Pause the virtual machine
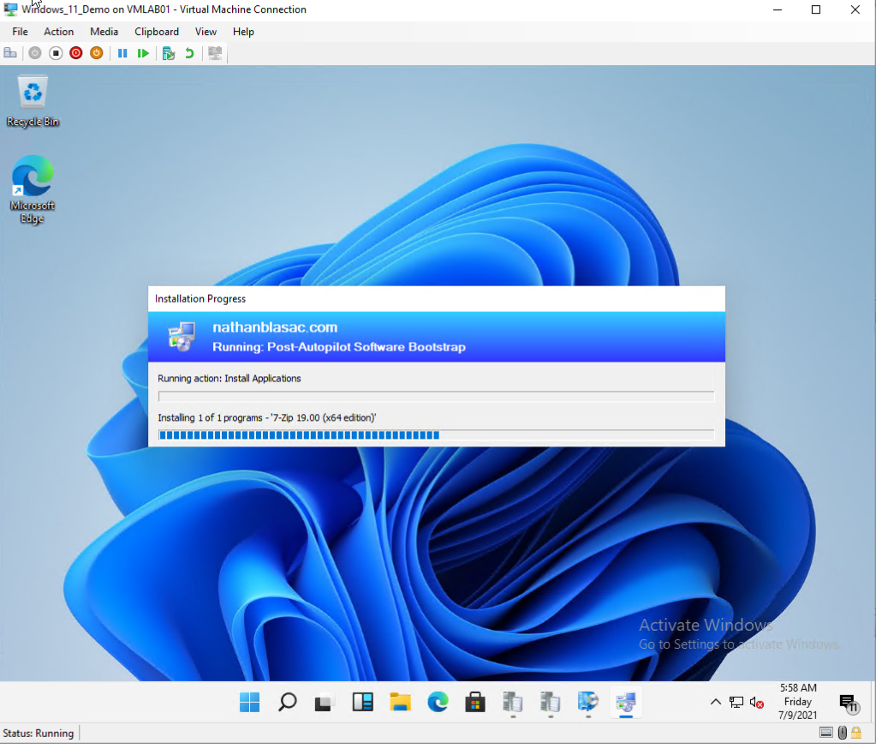The width and height of the screenshot is (876, 749). pyautogui.click(x=122, y=53)
